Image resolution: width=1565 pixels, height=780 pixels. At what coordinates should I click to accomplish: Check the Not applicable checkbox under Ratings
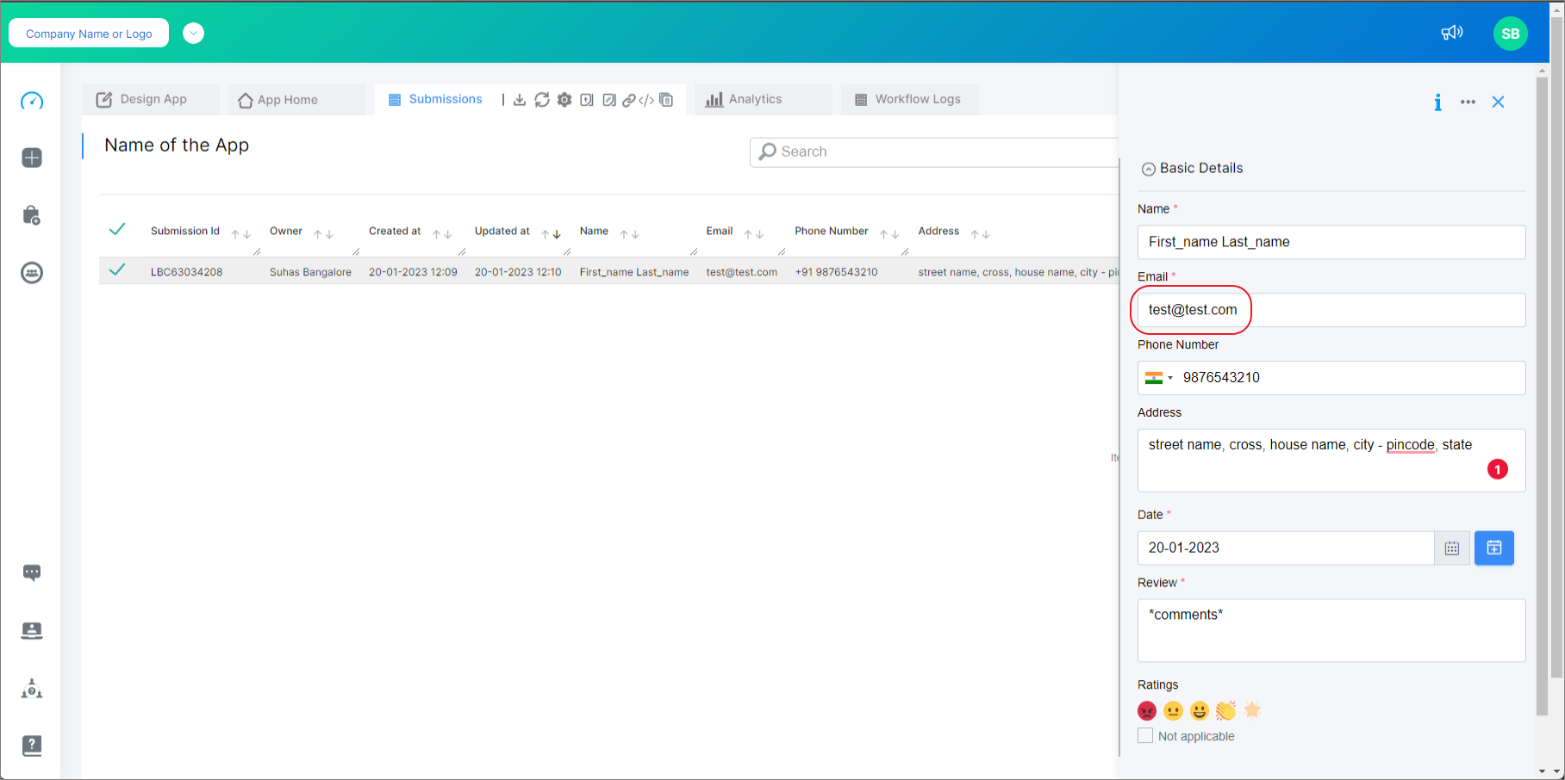click(1145, 735)
